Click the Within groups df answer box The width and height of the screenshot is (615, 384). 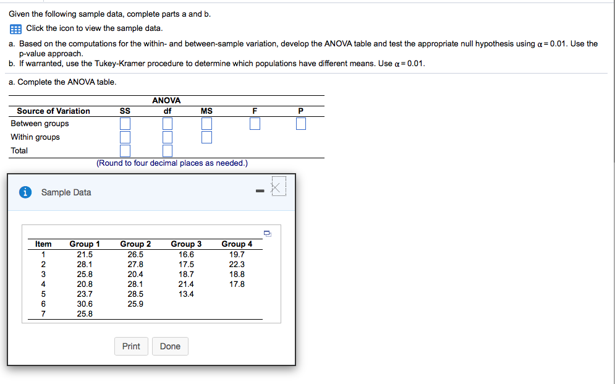(168, 137)
